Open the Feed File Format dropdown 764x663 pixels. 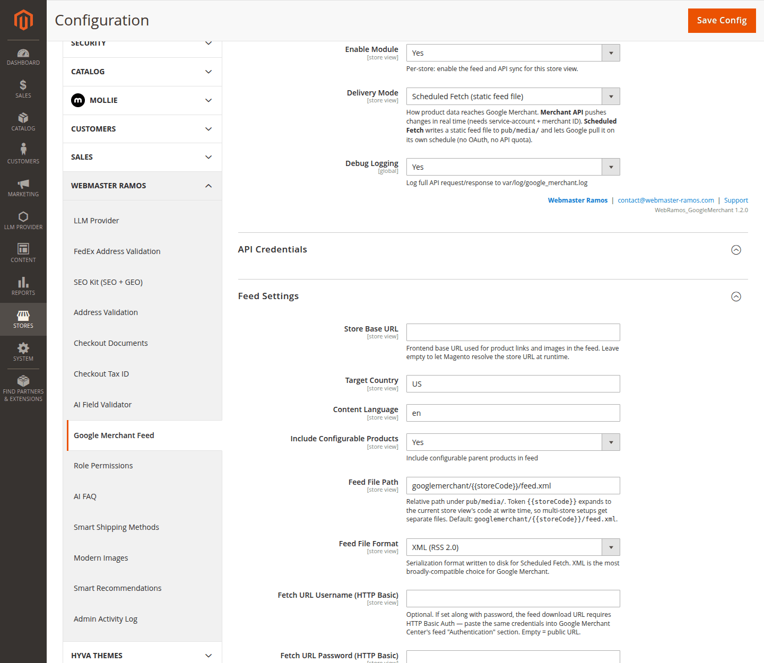(513, 547)
